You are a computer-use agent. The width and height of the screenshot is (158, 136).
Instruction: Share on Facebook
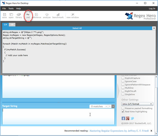click(x=123, y=118)
